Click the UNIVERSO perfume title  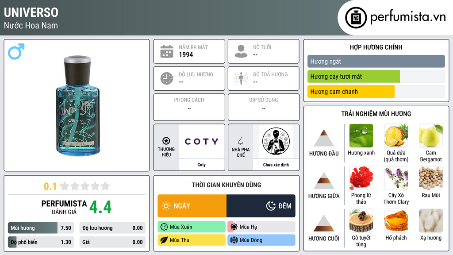31,12
